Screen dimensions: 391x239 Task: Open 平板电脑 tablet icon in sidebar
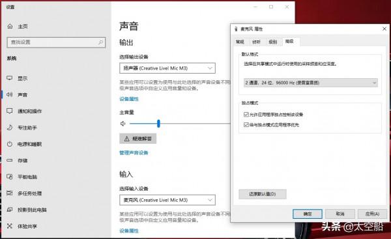tap(10, 176)
